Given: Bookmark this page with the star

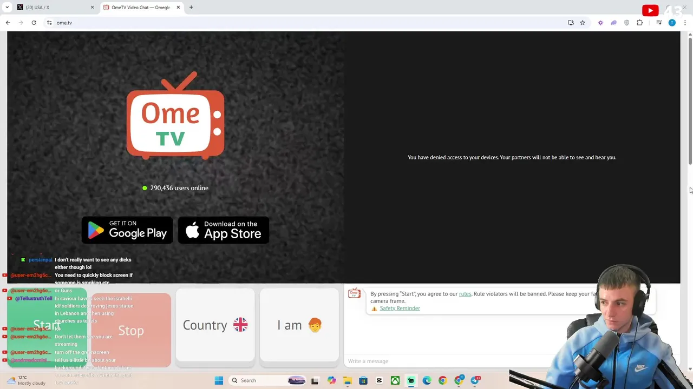Looking at the screenshot, I should (583, 23).
